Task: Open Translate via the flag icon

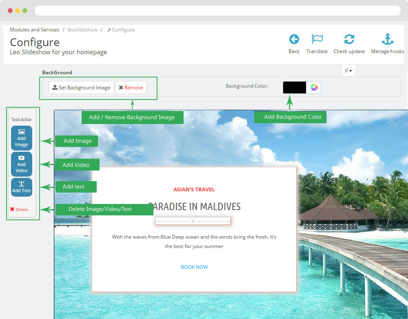Action: click(317, 40)
